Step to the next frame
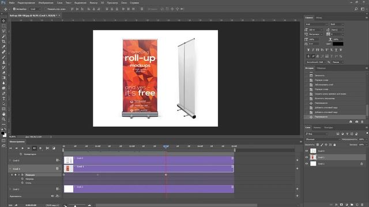This screenshot has width=369, height=207. pyautogui.click(x=28, y=148)
